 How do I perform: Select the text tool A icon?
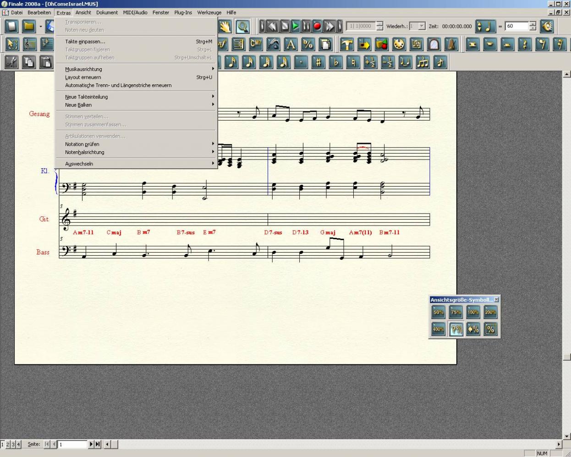point(291,44)
